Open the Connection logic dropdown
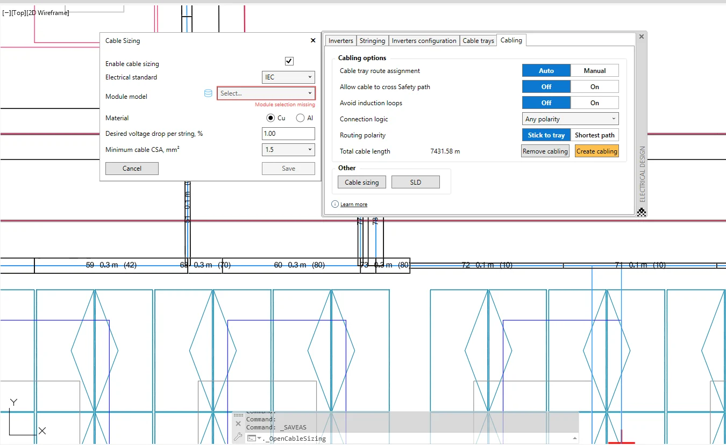The width and height of the screenshot is (726, 445). tap(571, 119)
